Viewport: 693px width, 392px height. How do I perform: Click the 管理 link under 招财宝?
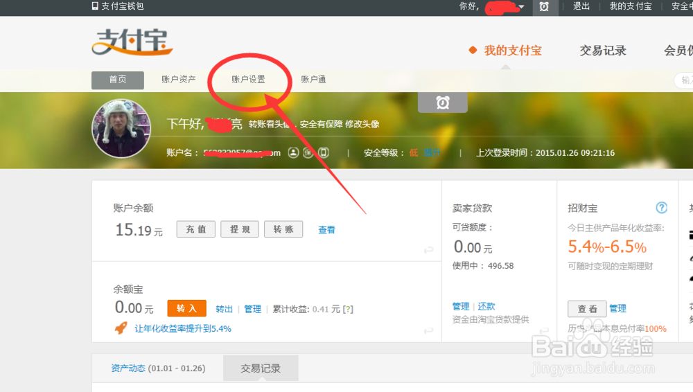618,308
